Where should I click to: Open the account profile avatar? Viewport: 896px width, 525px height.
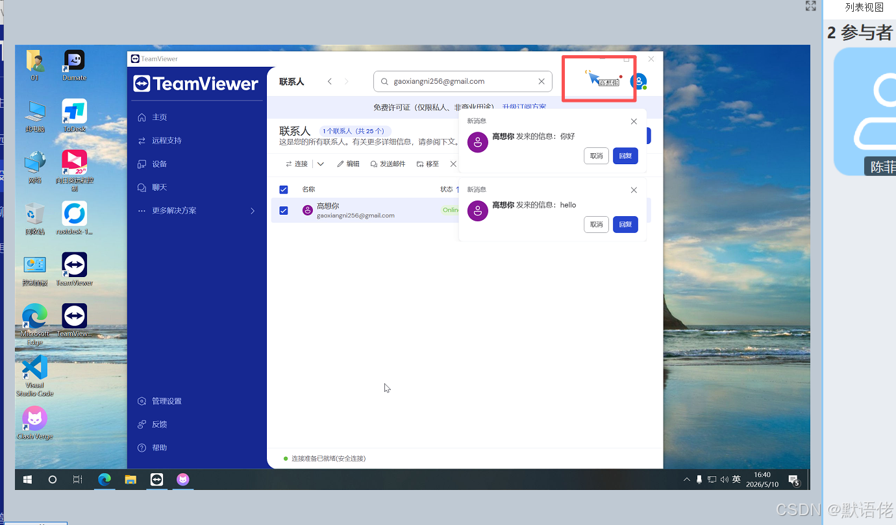(x=638, y=82)
